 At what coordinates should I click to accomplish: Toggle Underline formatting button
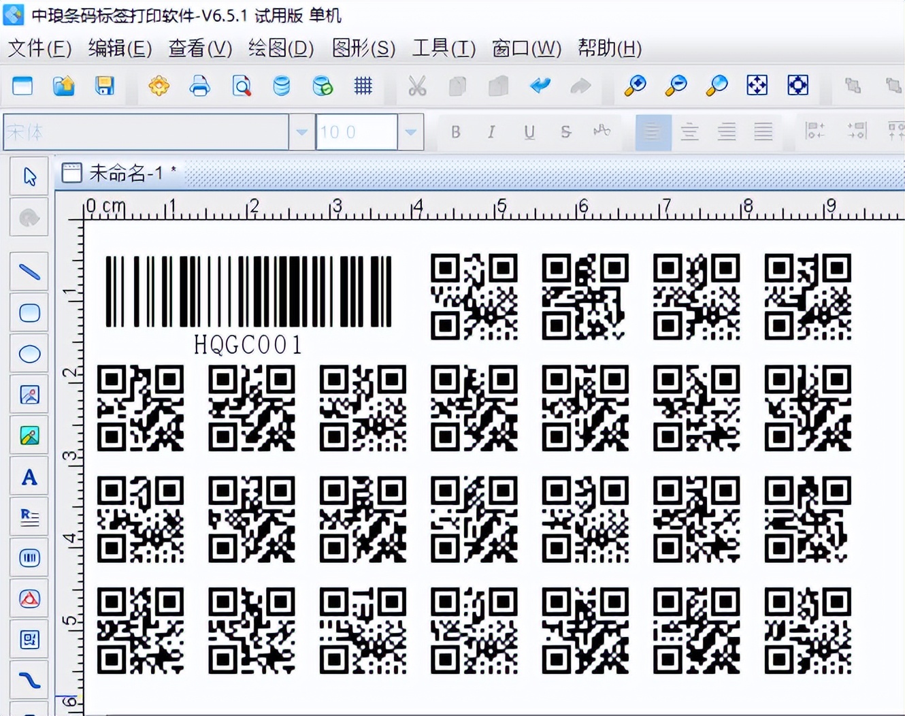tap(529, 132)
